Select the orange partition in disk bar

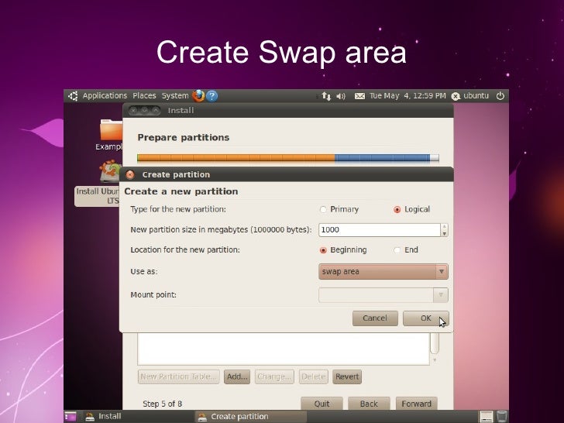point(236,158)
